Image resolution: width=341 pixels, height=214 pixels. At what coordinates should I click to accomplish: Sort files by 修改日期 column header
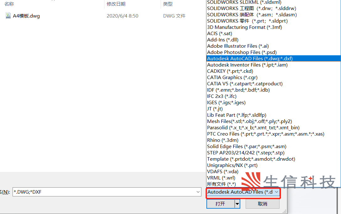pos(116,4)
